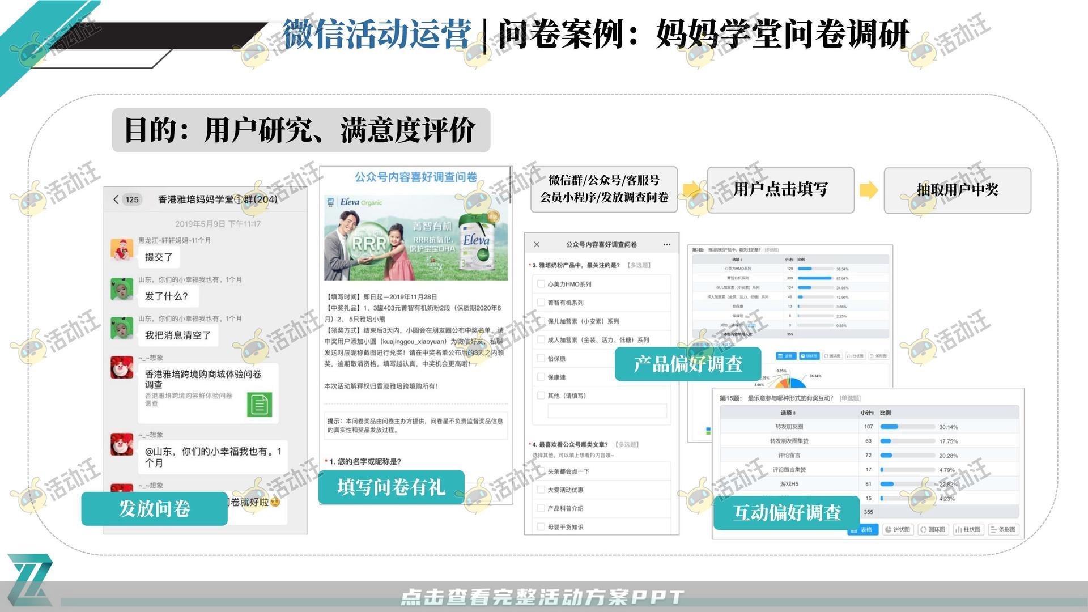
Task: Click the 发放问卷 label button
Action: point(154,508)
